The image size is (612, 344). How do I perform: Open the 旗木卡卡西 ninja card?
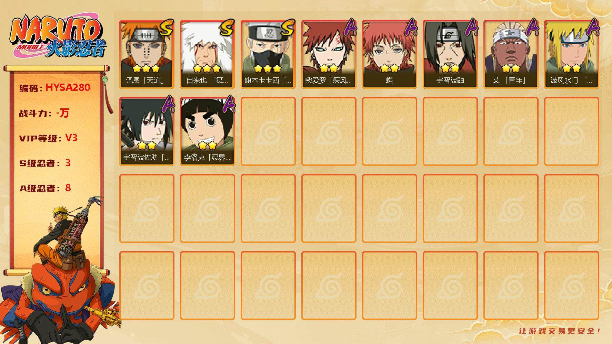coord(268,54)
